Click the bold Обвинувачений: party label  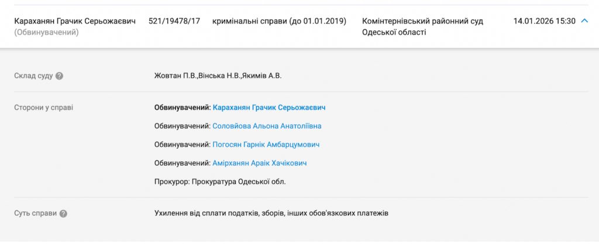point(182,108)
